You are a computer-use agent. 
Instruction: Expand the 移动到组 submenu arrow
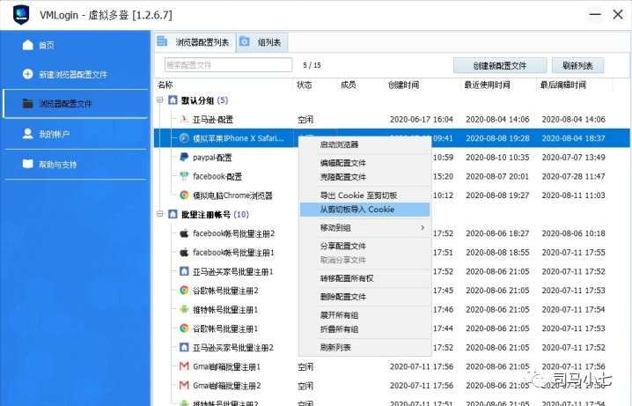point(423,228)
